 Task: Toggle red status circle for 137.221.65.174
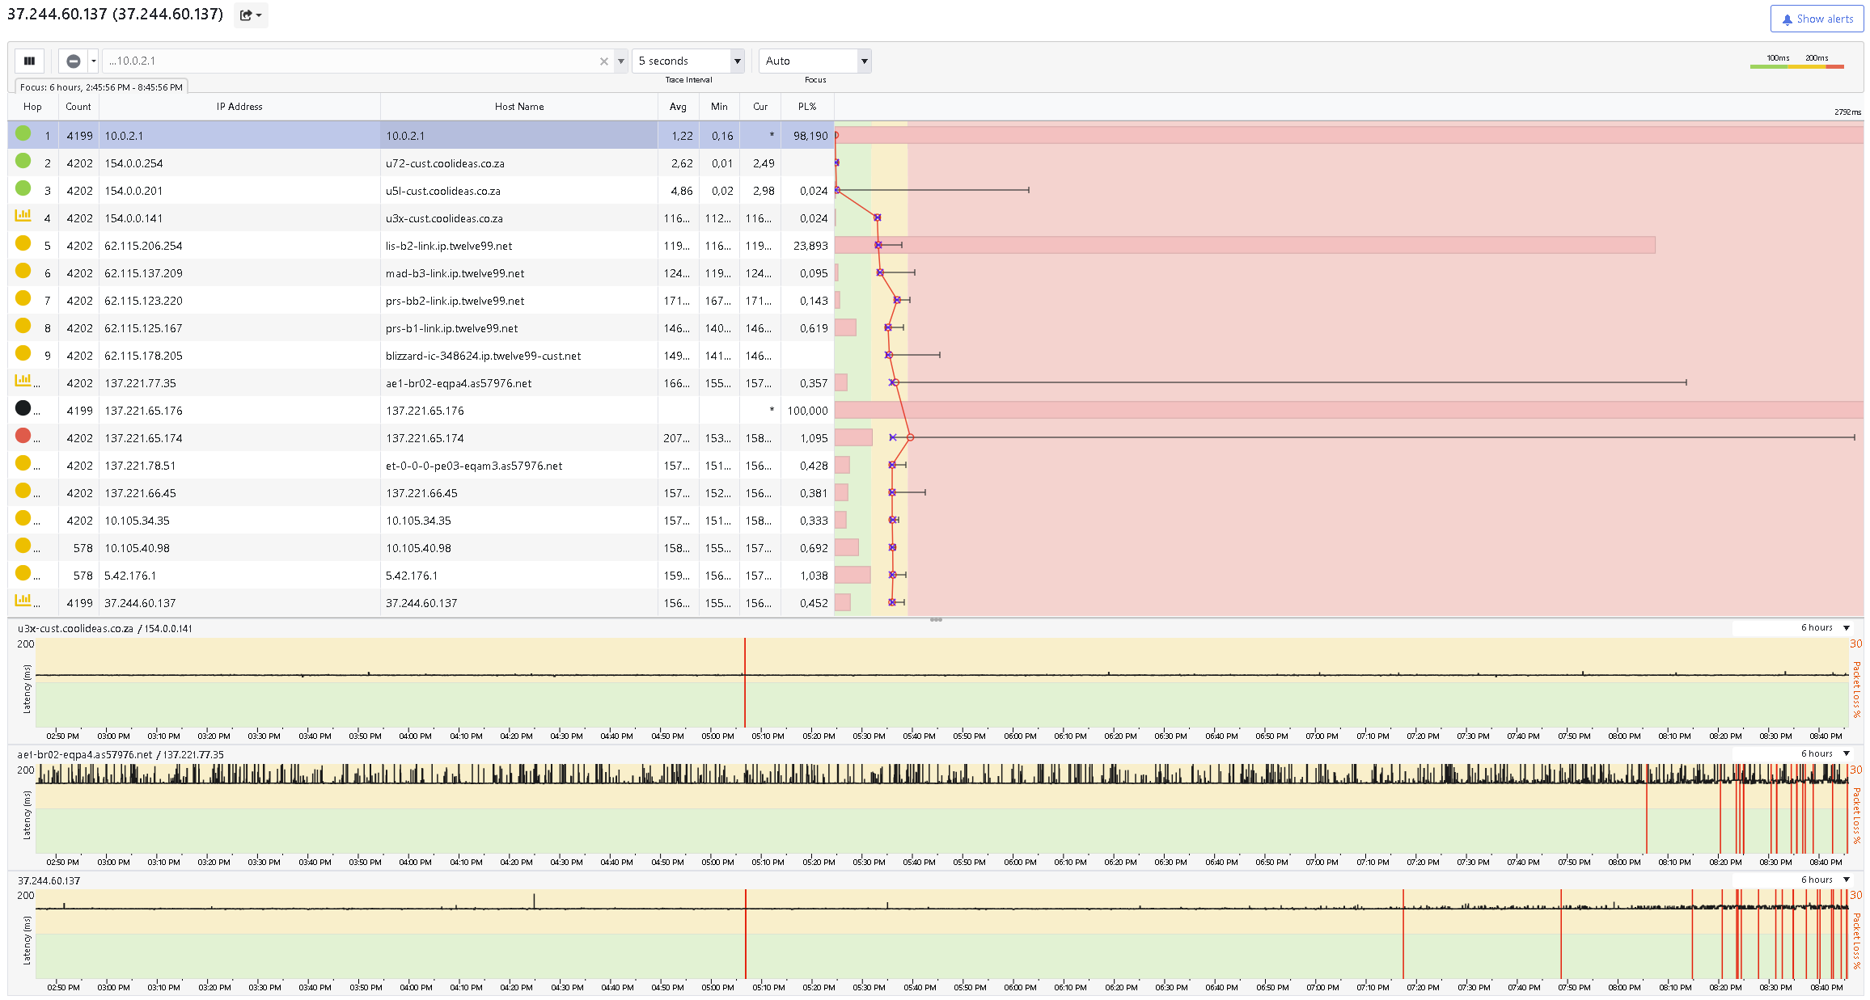tap(23, 436)
